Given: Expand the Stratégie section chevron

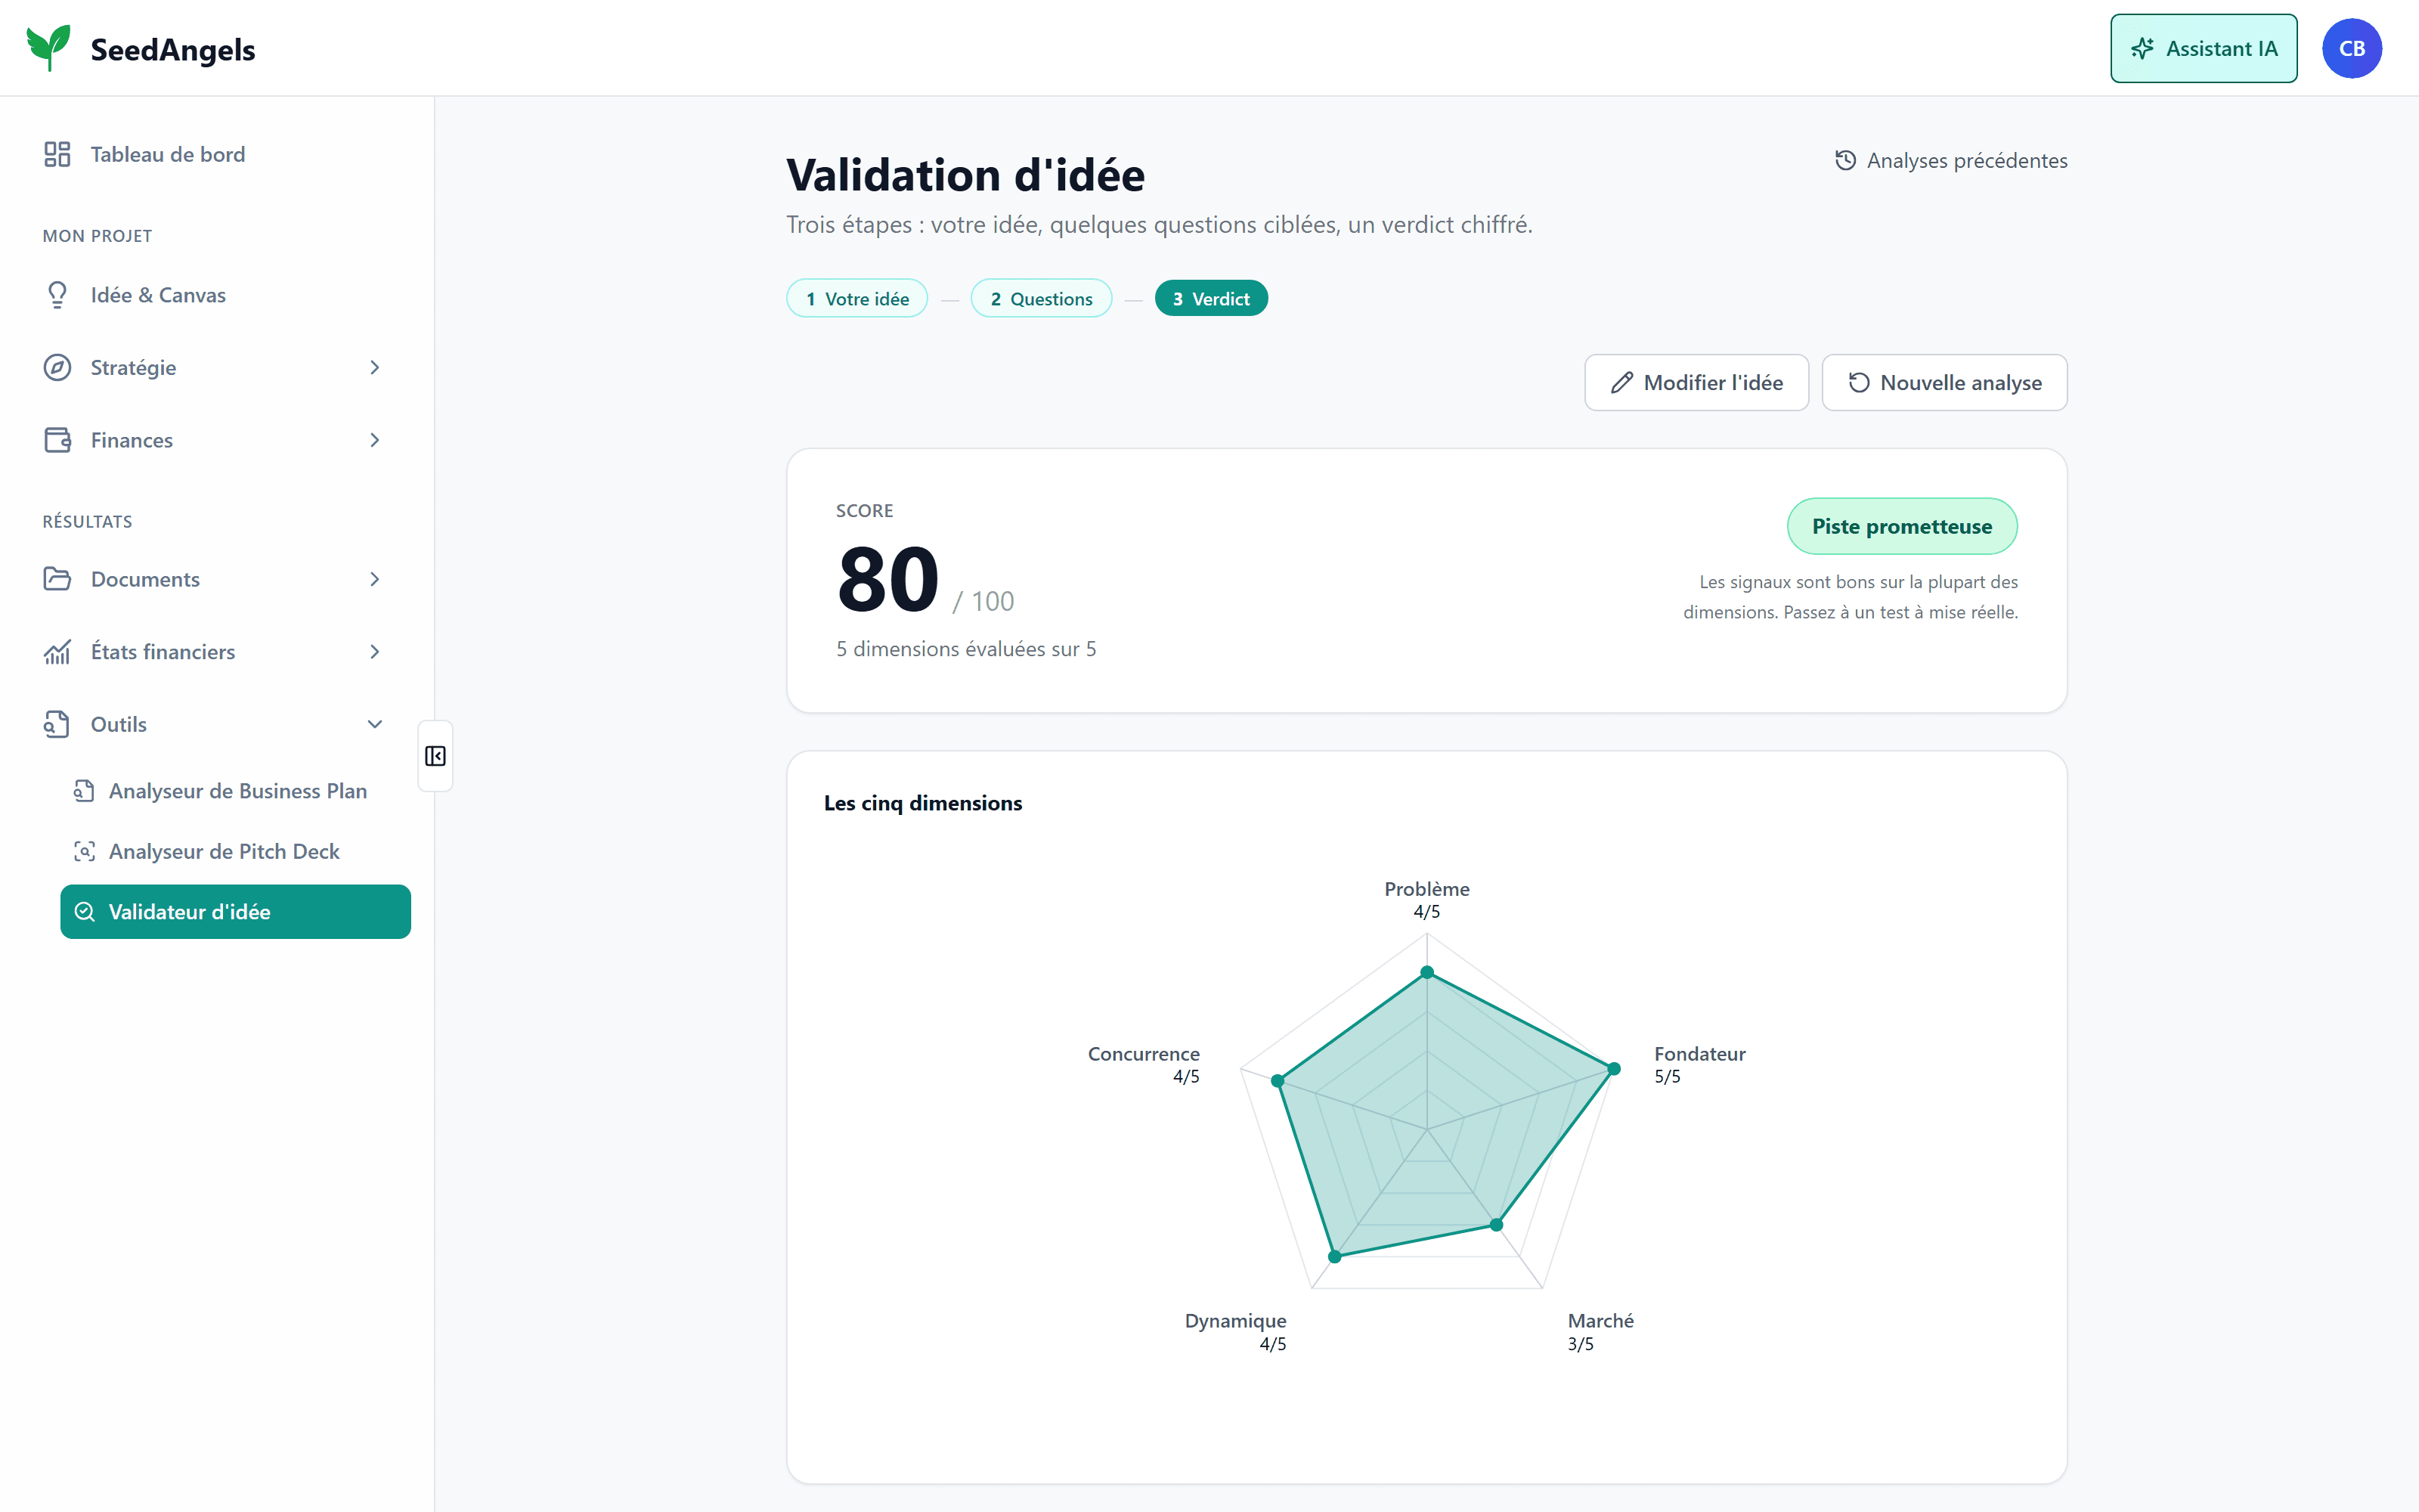Looking at the screenshot, I should click(x=375, y=367).
